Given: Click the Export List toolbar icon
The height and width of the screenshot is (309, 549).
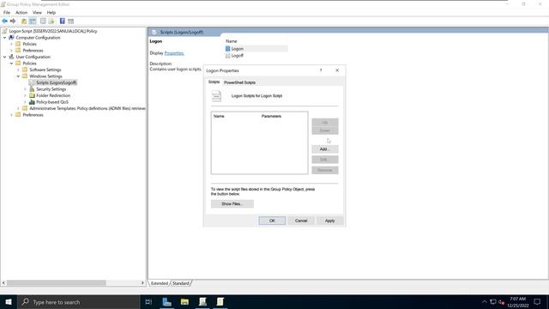Looking at the screenshot, I should tap(51, 21).
